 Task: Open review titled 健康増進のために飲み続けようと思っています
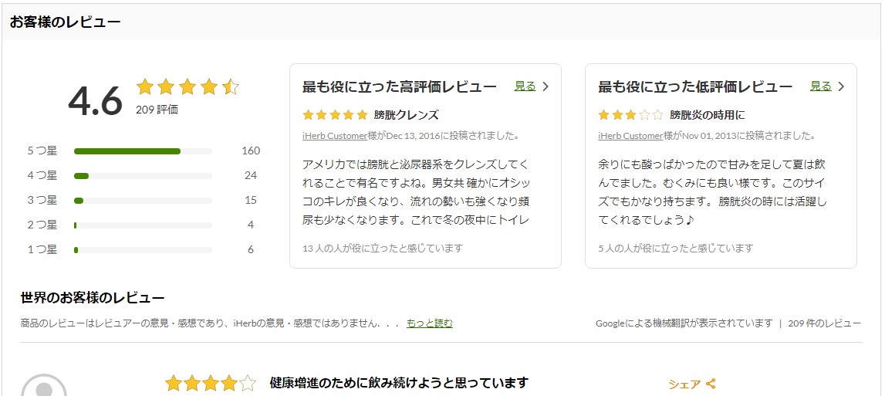click(x=399, y=383)
